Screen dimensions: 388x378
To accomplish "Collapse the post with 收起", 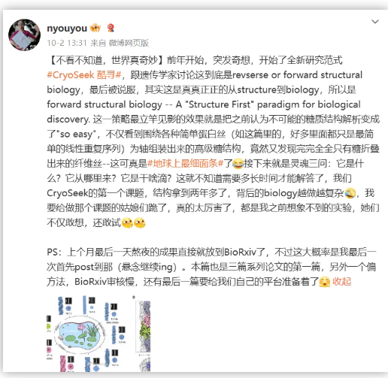I will (341, 282).
